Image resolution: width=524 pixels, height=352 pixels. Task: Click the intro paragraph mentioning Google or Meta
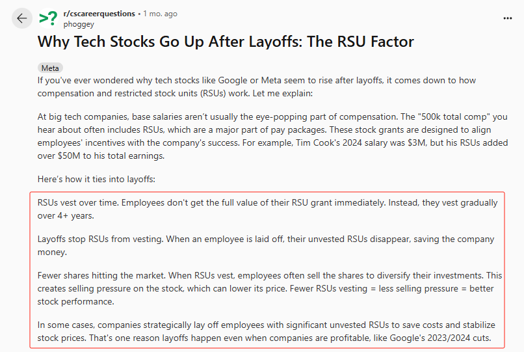click(257, 87)
